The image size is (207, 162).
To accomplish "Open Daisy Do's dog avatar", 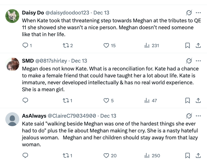I will pos(13,16).
